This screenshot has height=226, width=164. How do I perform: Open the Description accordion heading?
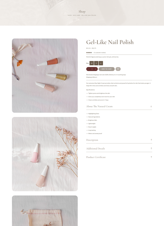(x=92, y=140)
